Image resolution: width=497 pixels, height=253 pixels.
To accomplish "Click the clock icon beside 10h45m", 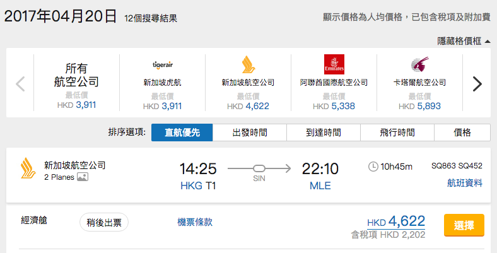I will click(x=373, y=167).
